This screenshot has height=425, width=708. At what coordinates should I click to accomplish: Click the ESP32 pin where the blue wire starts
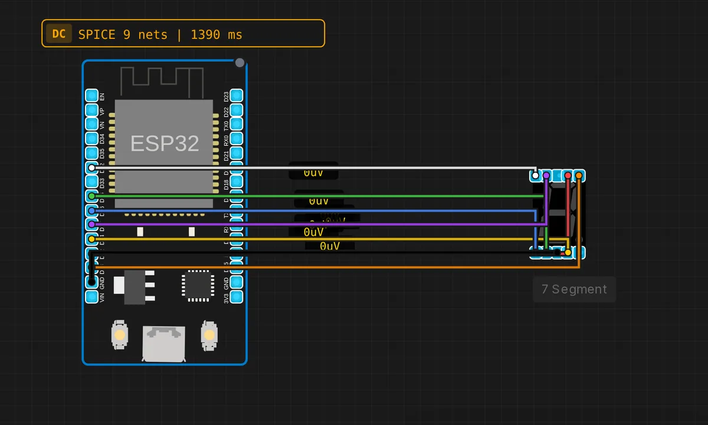(x=91, y=210)
